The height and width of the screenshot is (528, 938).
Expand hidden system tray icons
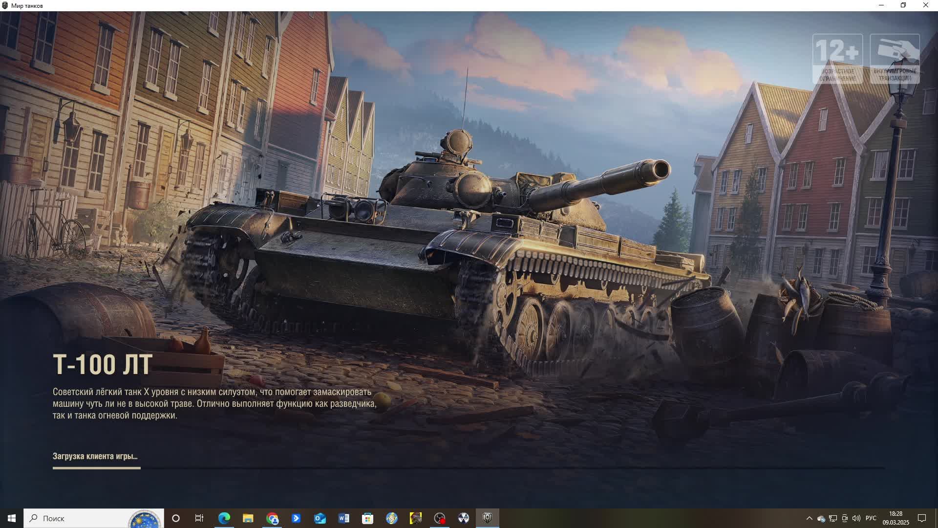pyautogui.click(x=809, y=518)
